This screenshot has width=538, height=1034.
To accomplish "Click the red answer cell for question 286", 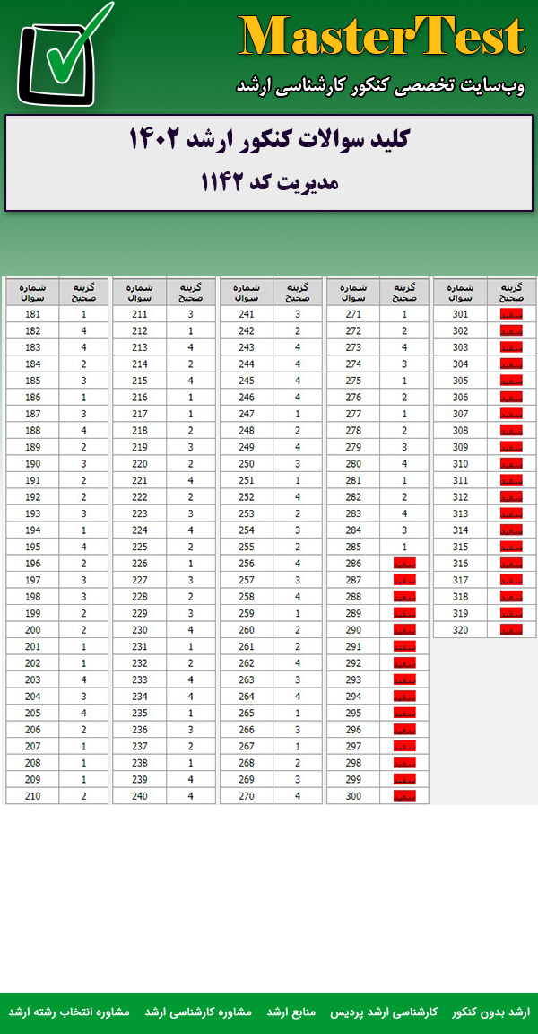I will (x=403, y=563).
